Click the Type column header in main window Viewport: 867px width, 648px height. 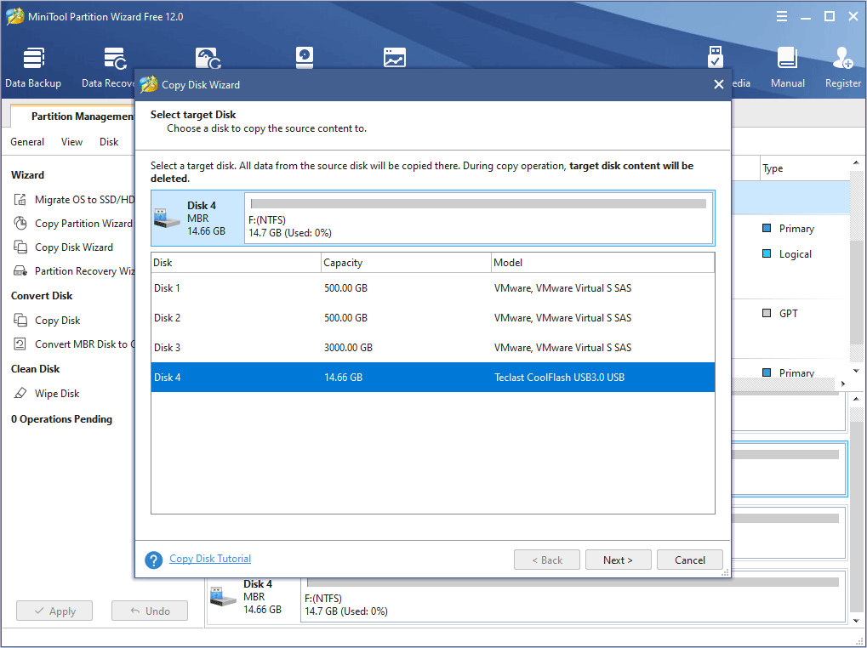point(805,168)
